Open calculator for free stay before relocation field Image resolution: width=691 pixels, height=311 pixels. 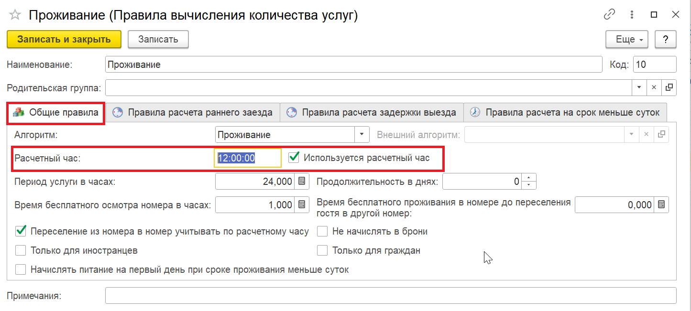[x=661, y=205]
